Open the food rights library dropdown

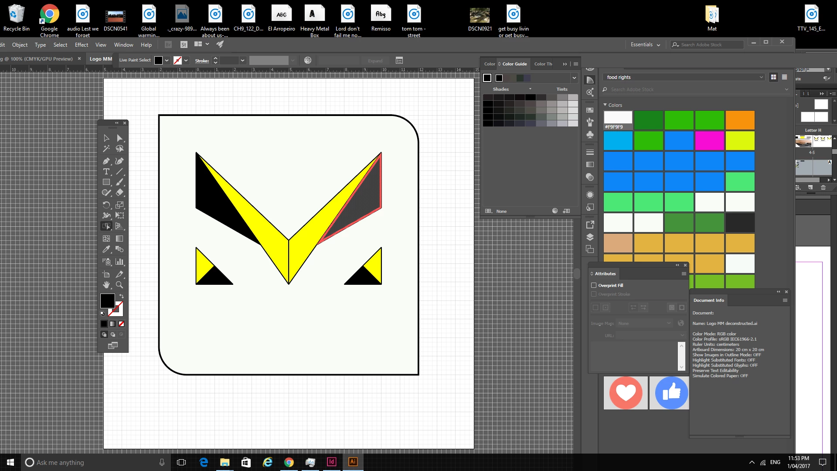[x=684, y=77]
